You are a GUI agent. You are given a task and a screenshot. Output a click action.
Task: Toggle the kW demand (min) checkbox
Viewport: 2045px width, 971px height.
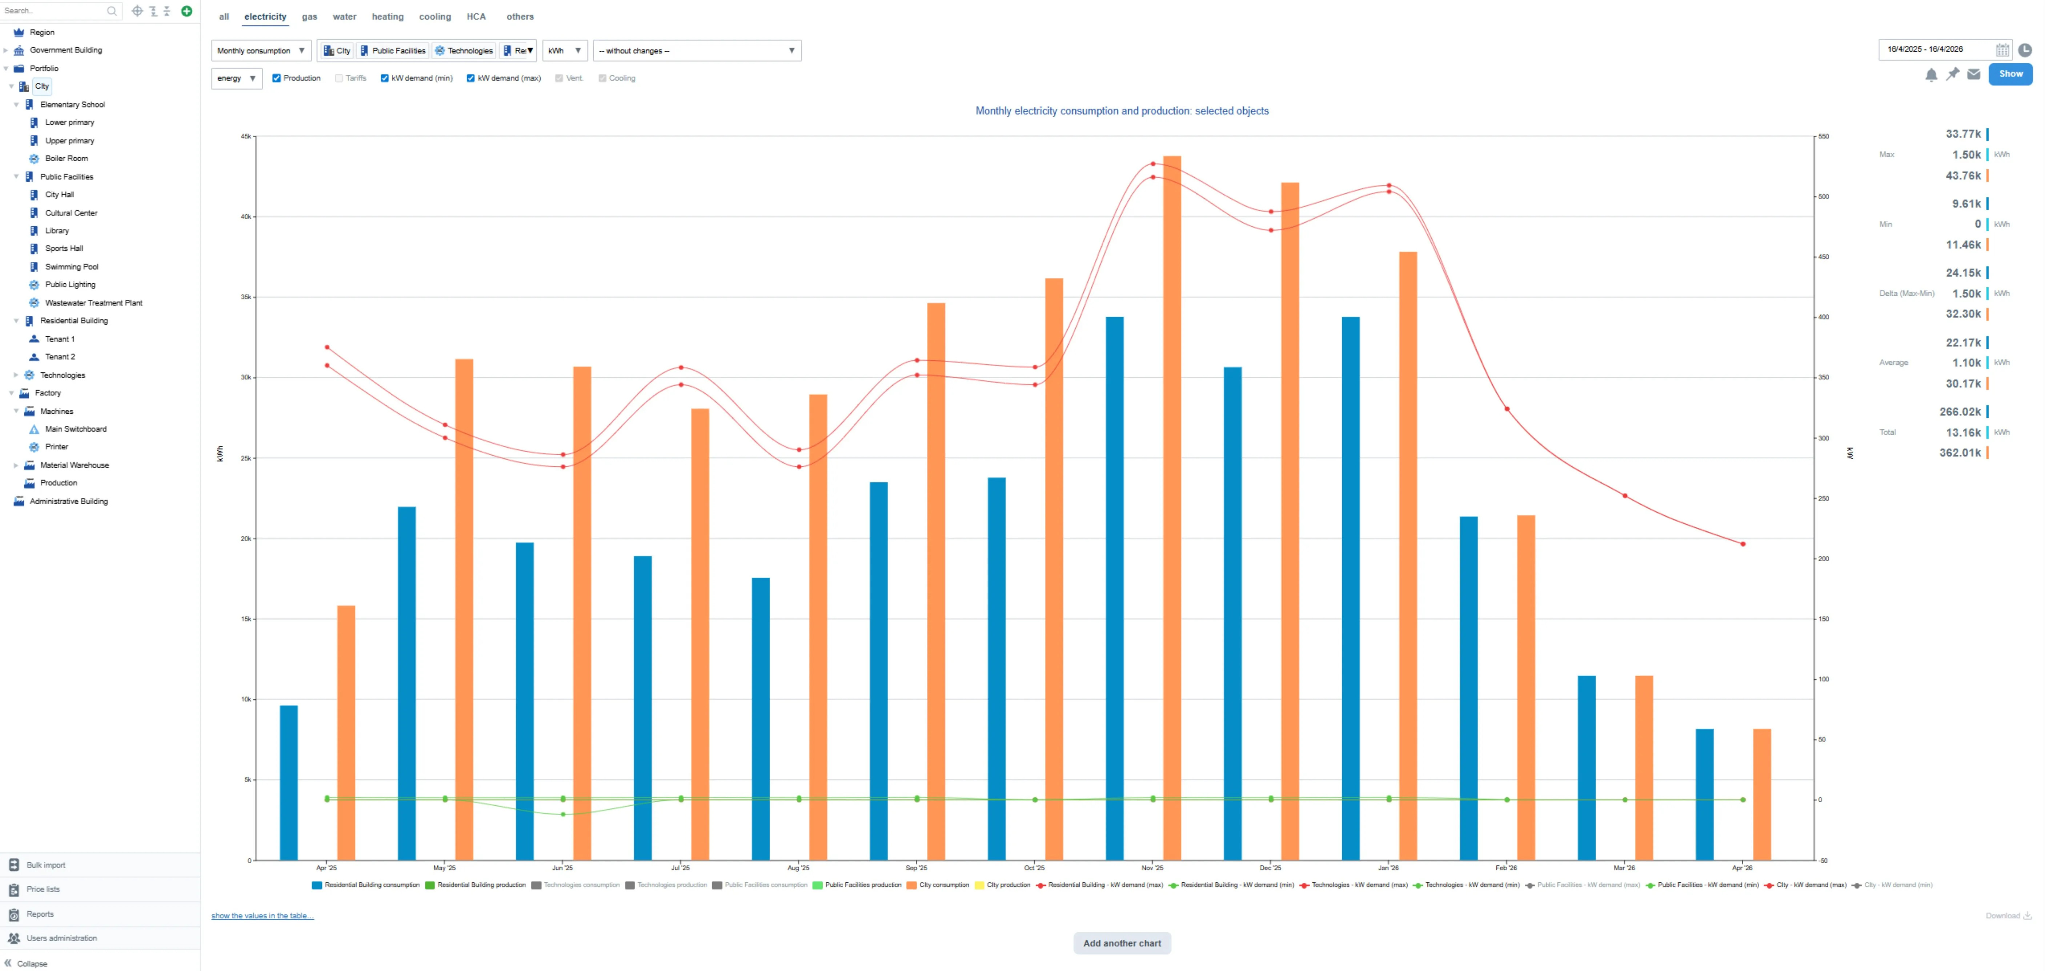coord(384,78)
